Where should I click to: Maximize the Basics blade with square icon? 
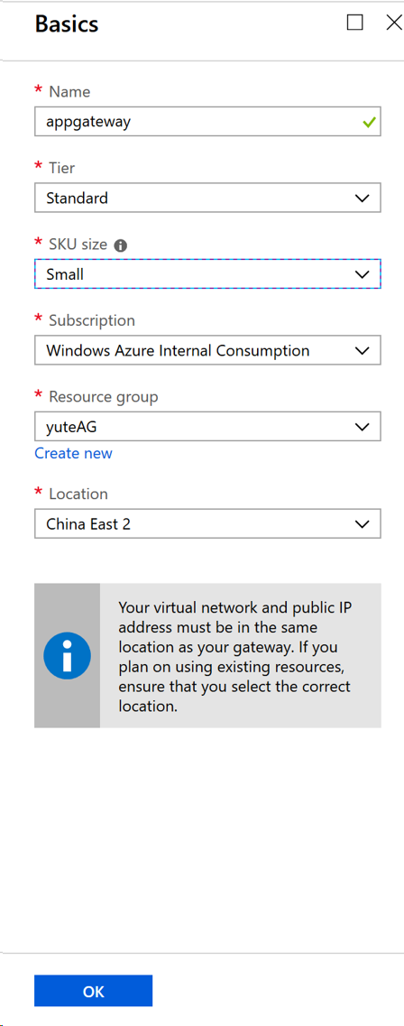(354, 23)
